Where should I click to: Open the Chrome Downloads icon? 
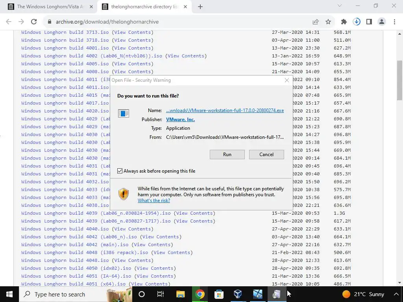click(357, 22)
